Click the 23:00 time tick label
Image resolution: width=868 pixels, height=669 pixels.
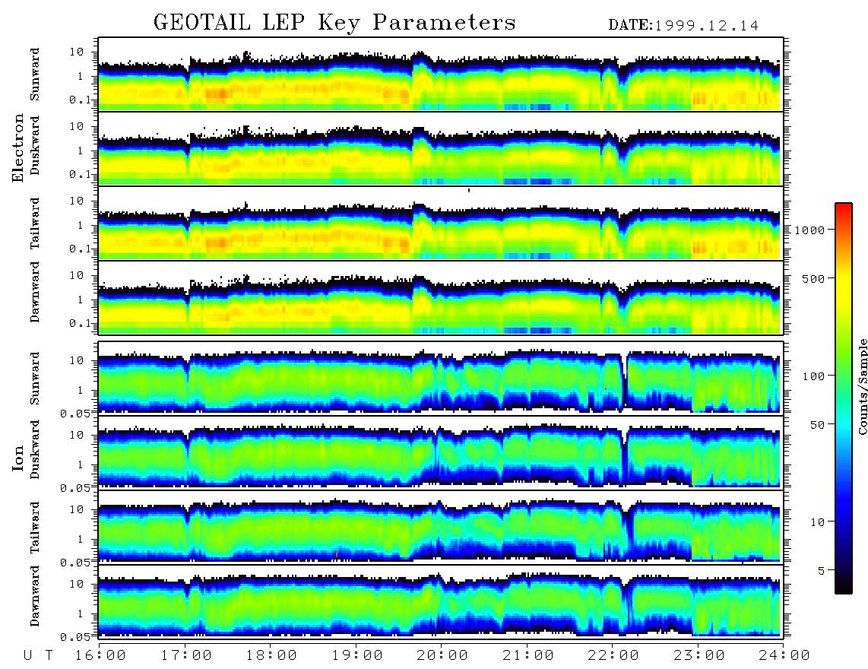[699, 655]
